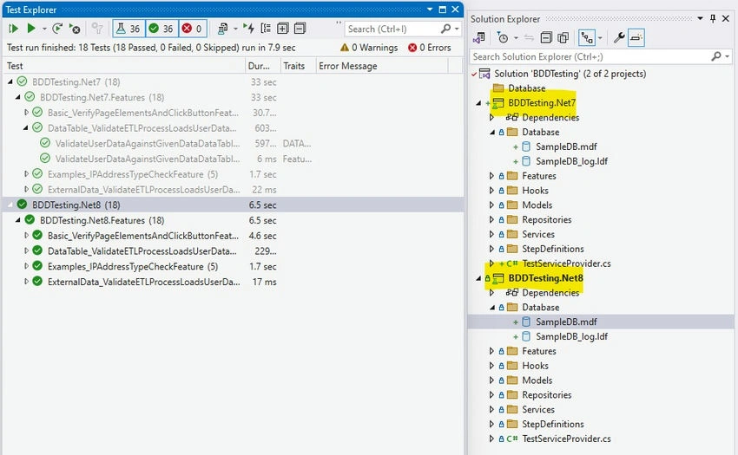Click the 0 Errors indicator
The image size is (738, 455).
(430, 48)
